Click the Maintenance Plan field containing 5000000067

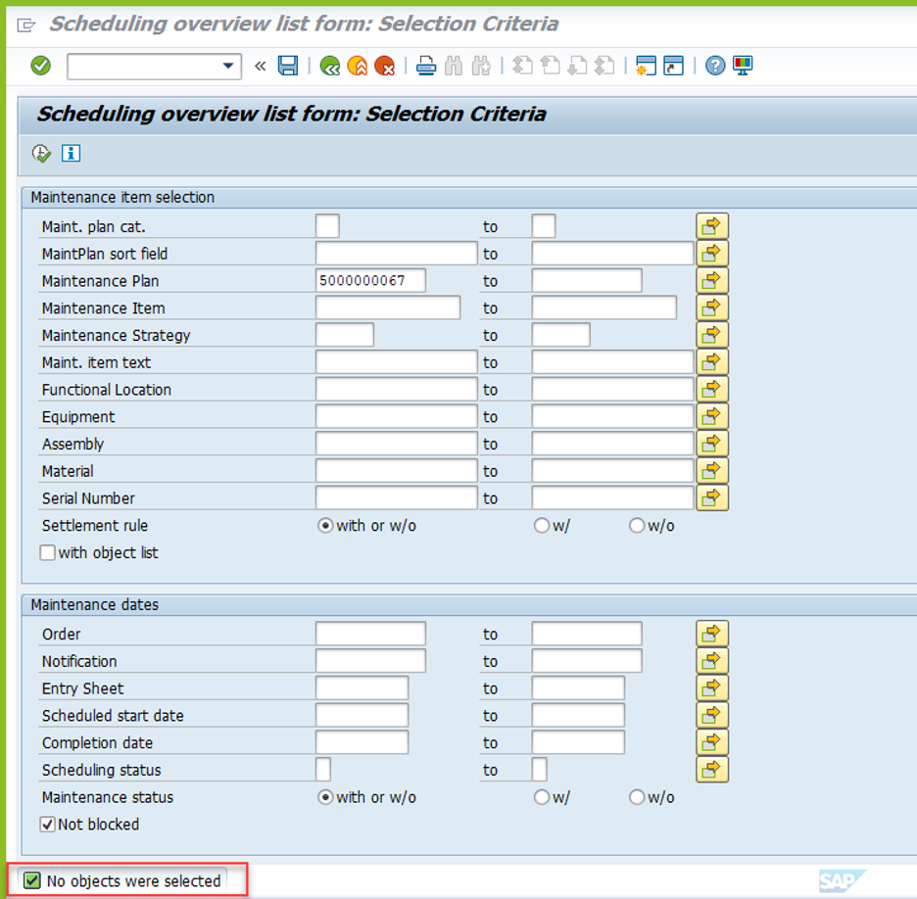point(370,281)
